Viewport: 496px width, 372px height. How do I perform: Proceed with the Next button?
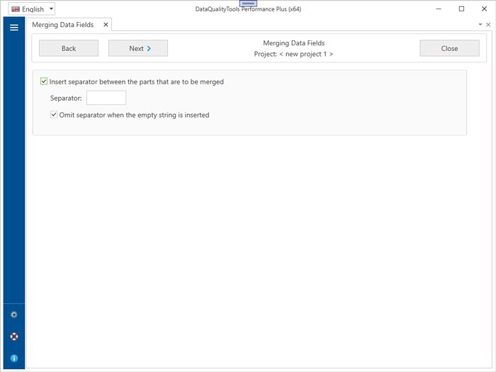138,48
